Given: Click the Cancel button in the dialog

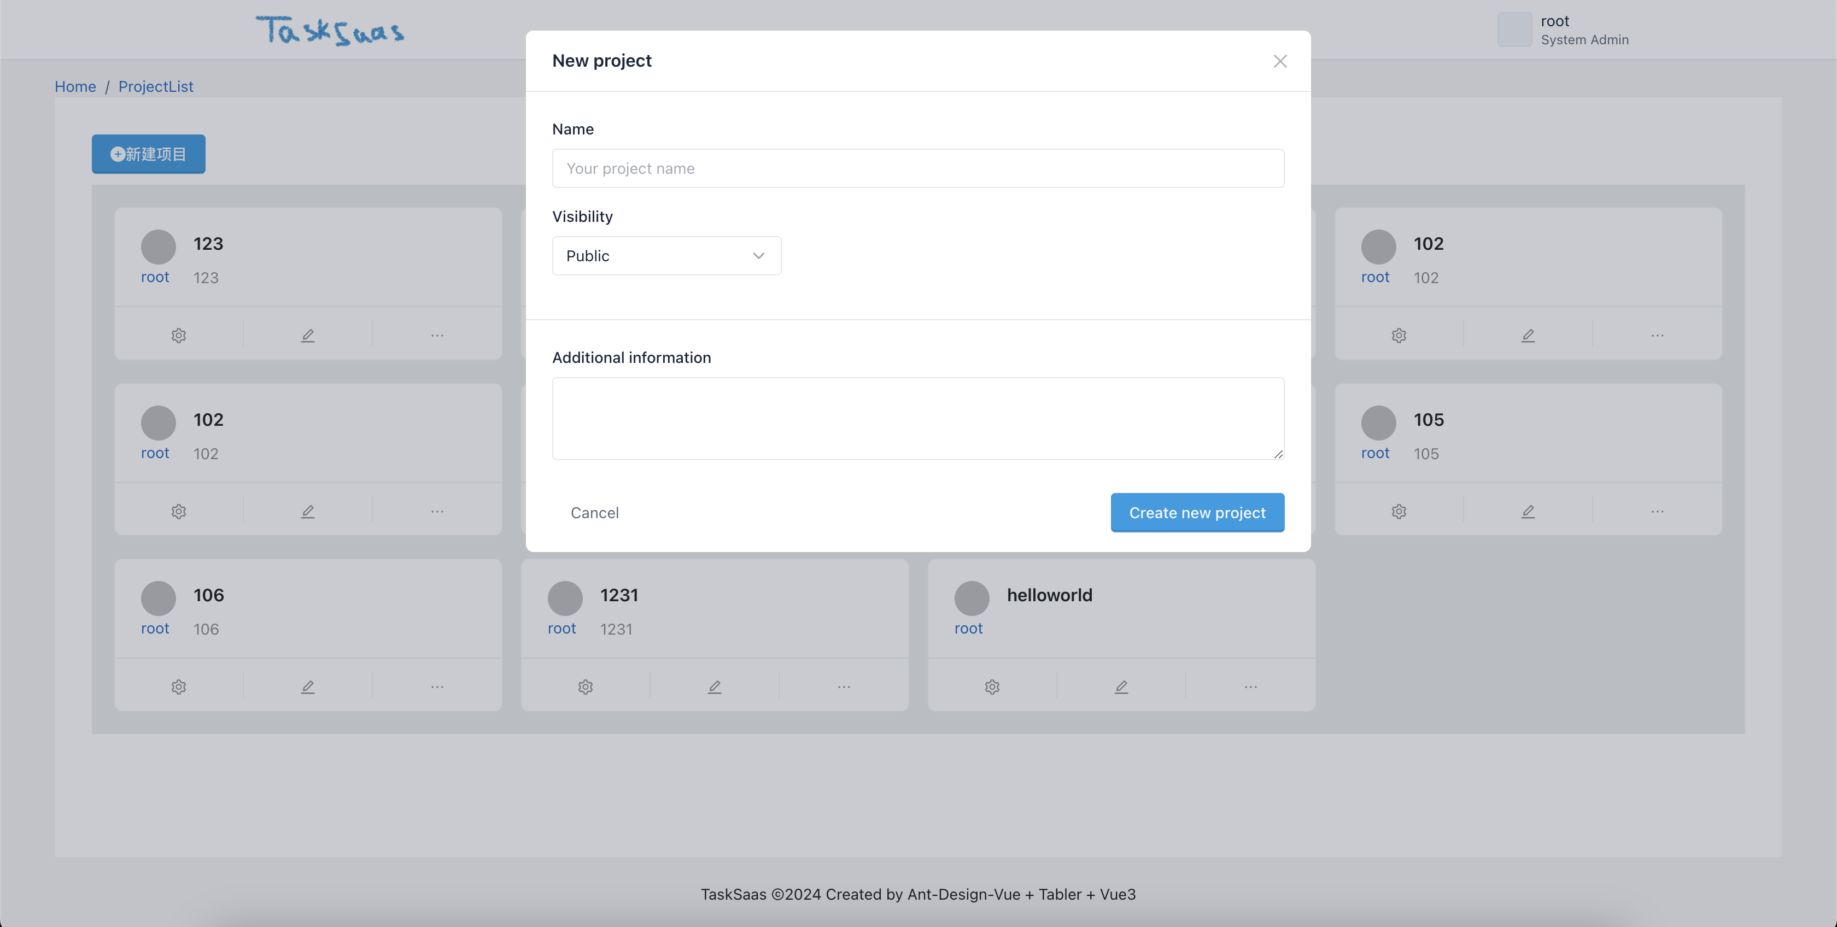Looking at the screenshot, I should point(594,513).
